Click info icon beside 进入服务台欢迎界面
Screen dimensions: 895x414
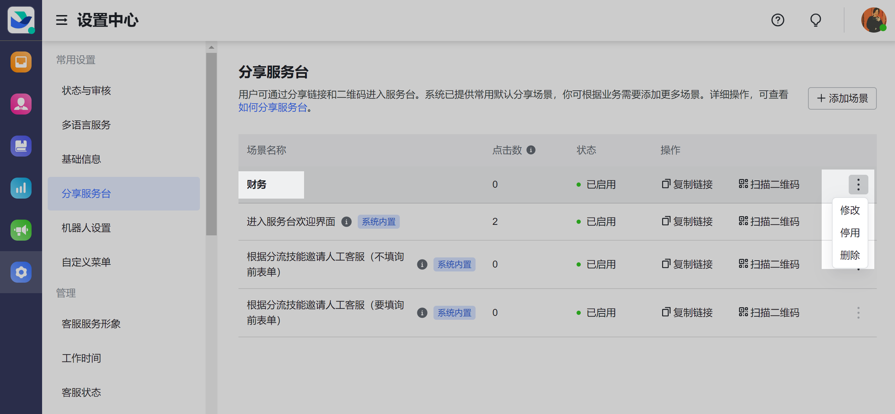346,222
